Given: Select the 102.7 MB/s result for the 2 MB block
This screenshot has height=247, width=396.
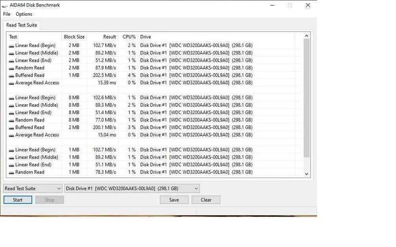Looking at the screenshot, I should click(x=104, y=45).
